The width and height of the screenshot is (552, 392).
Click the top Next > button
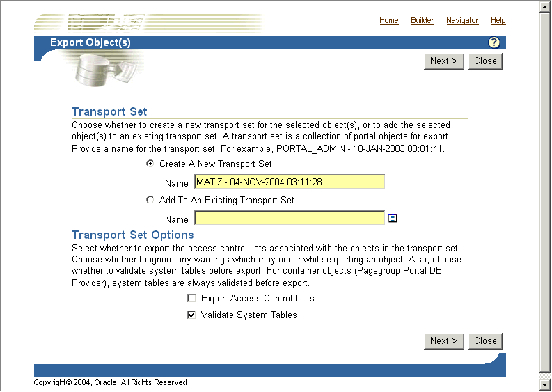coord(444,61)
